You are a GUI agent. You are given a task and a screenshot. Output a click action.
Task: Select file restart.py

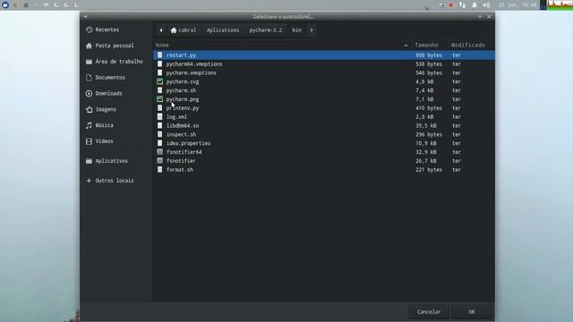324,55
